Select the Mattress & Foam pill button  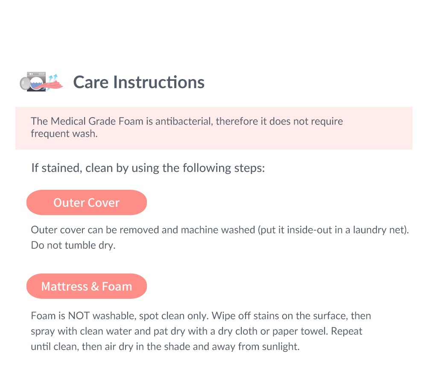87,286
